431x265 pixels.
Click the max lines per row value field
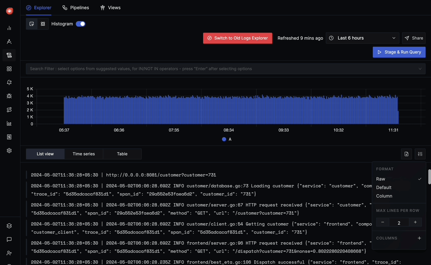(399, 222)
